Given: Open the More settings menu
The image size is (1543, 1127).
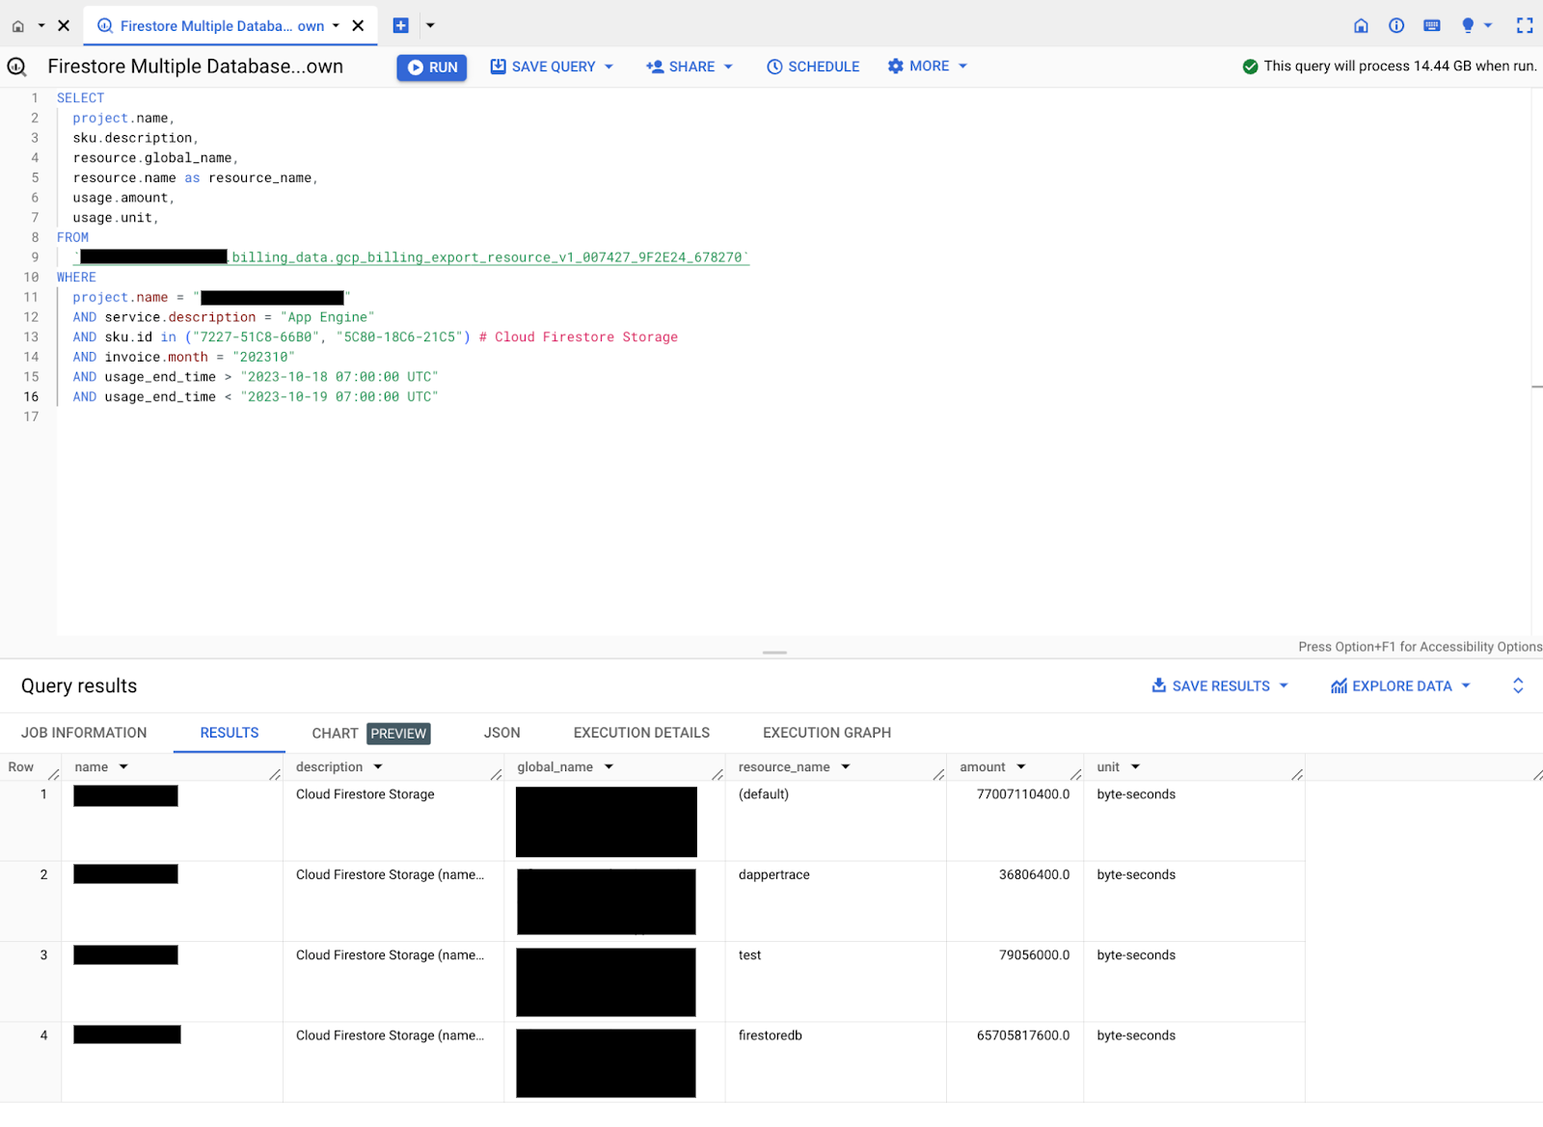Looking at the screenshot, I should click(x=927, y=67).
